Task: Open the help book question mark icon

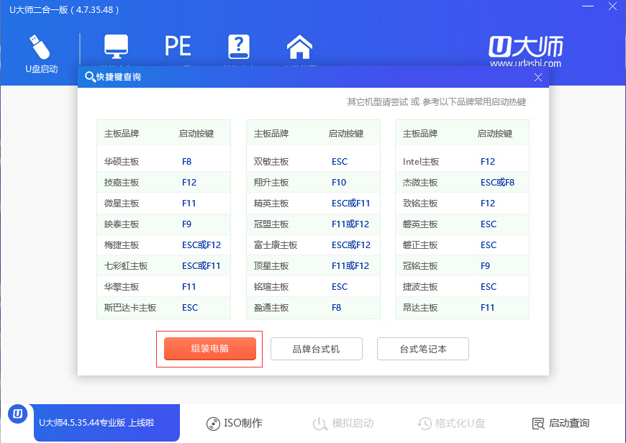Action: point(239,47)
